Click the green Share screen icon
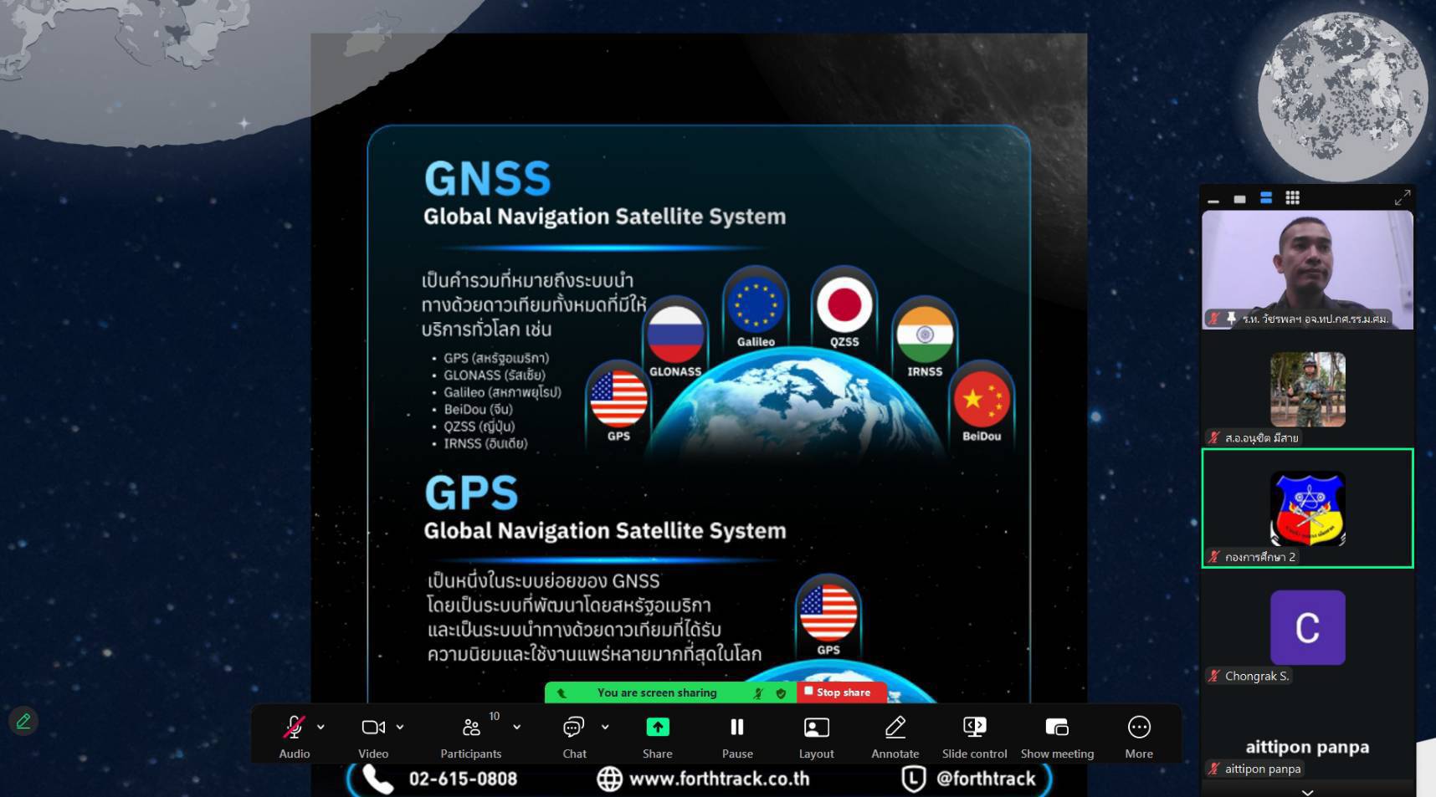The image size is (1436, 797). coord(657,728)
